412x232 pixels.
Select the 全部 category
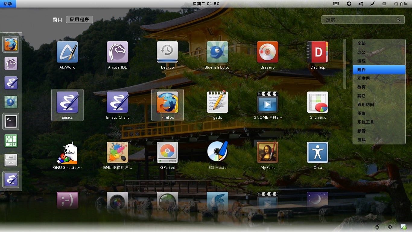pos(379,43)
